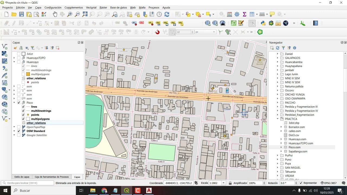Image resolution: width=347 pixels, height=195 pixels.
Task: Hide the Pisco multipolygons layer
Action: coord(23,119)
